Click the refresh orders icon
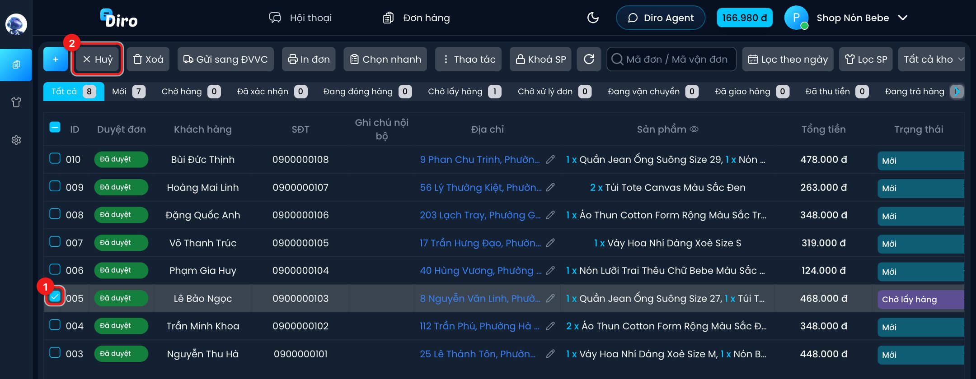This screenshot has width=976, height=379. (589, 59)
